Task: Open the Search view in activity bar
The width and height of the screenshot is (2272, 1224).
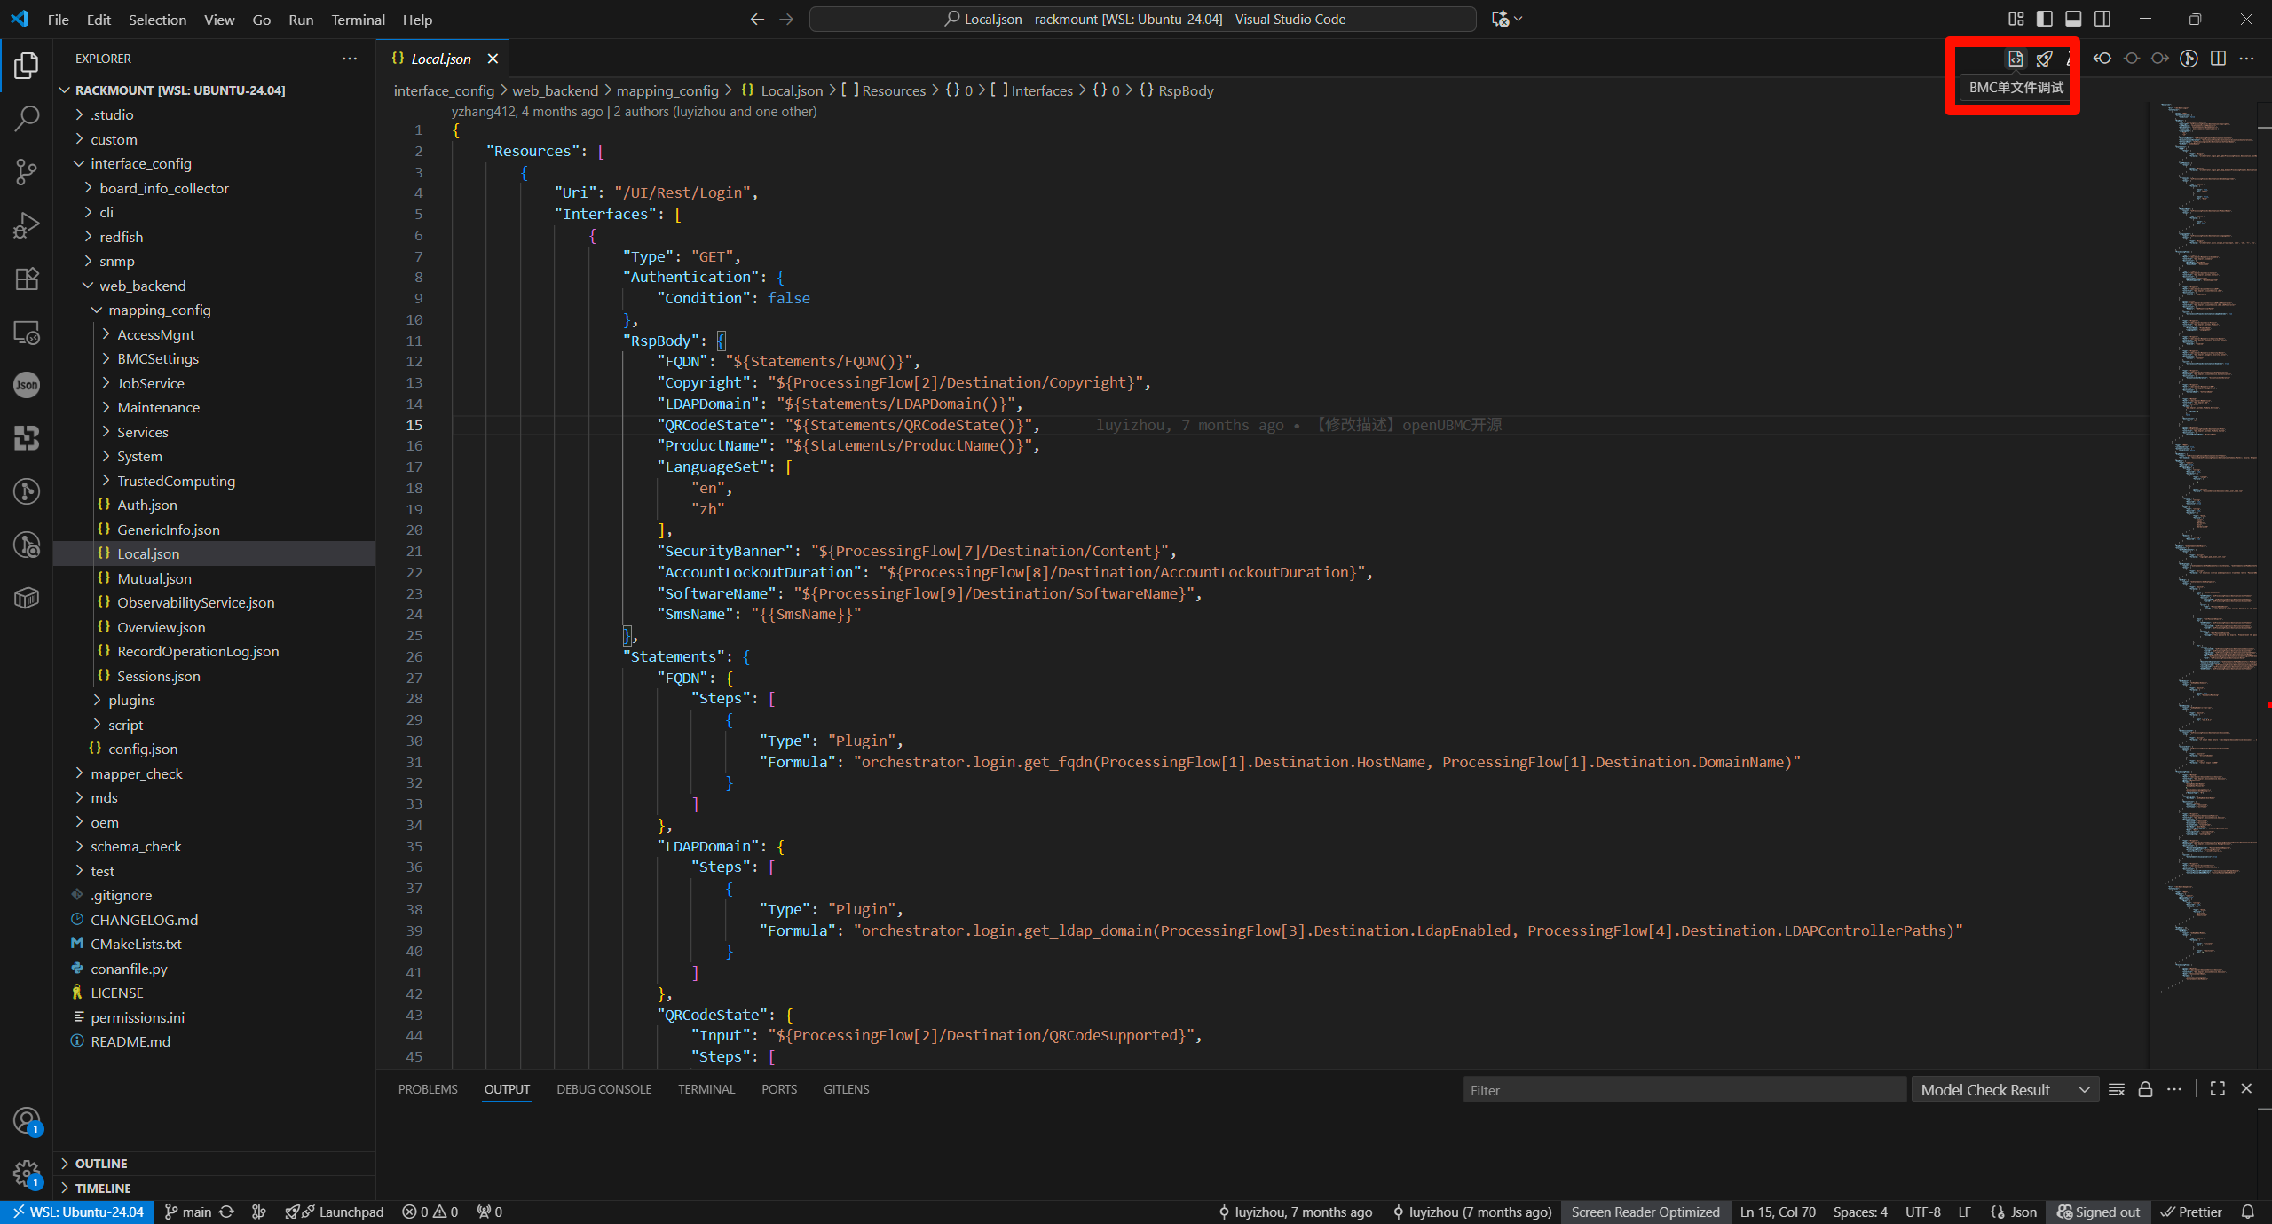Action: click(x=27, y=118)
